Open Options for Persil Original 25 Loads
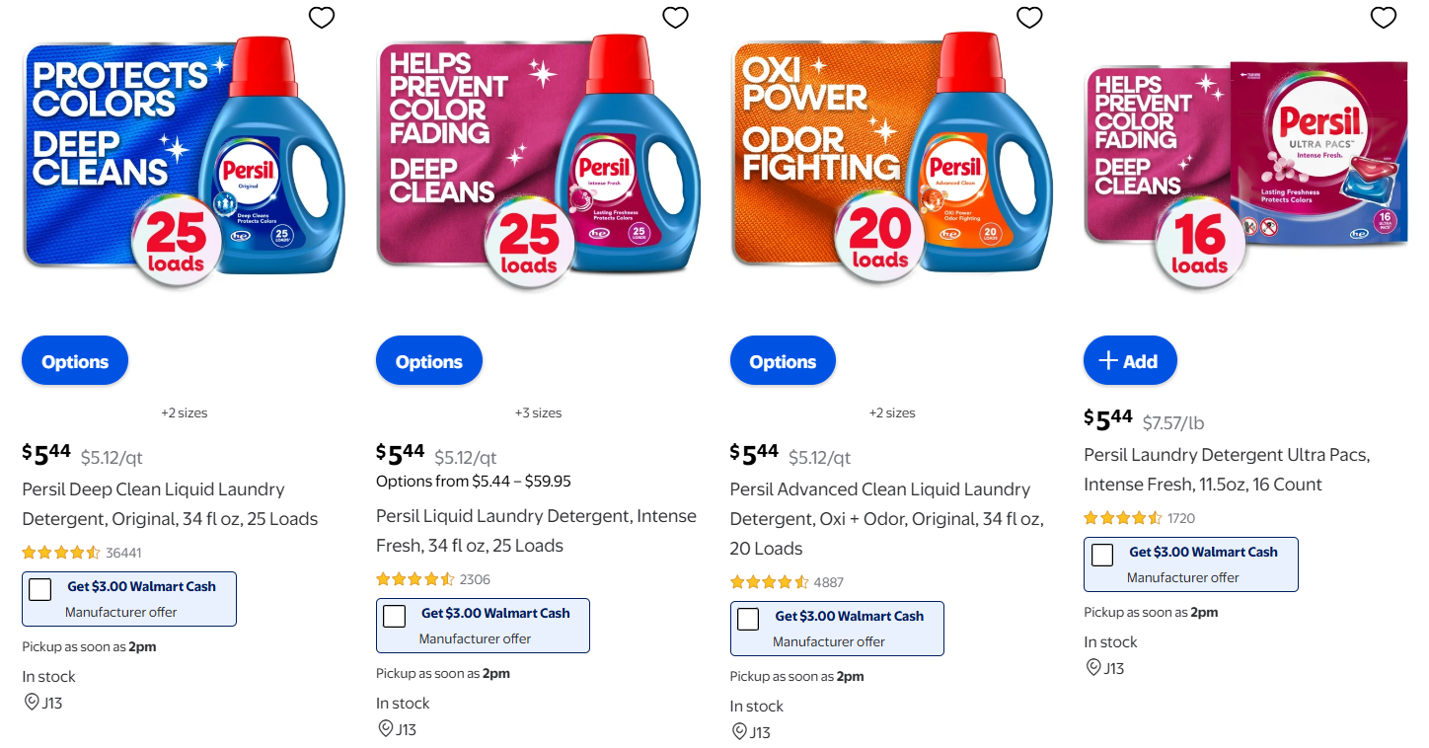The height and width of the screenshot is (748, 1429). pos(75,361)
